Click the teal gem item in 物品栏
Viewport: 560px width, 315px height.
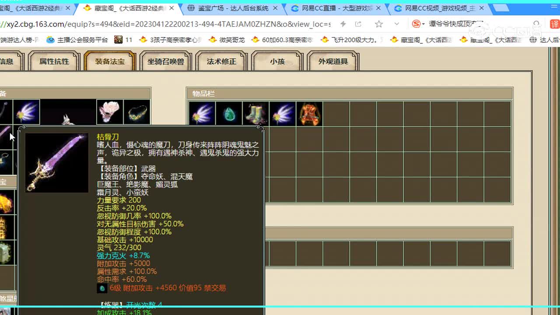pyautogui.click(x=229, y=114)
